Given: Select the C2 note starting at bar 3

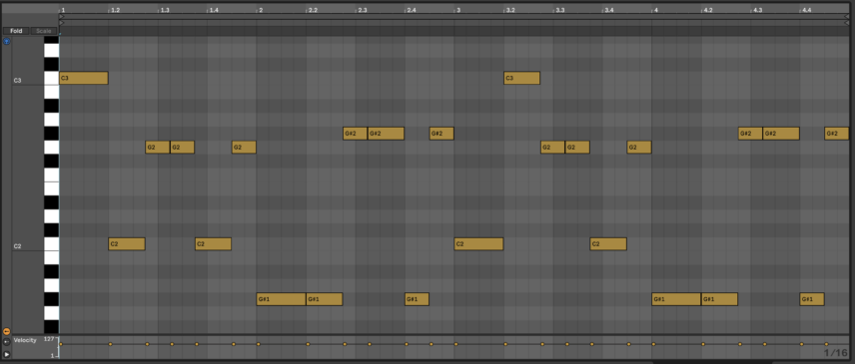Looking at the screenshot, I should [x=478, y=243].
